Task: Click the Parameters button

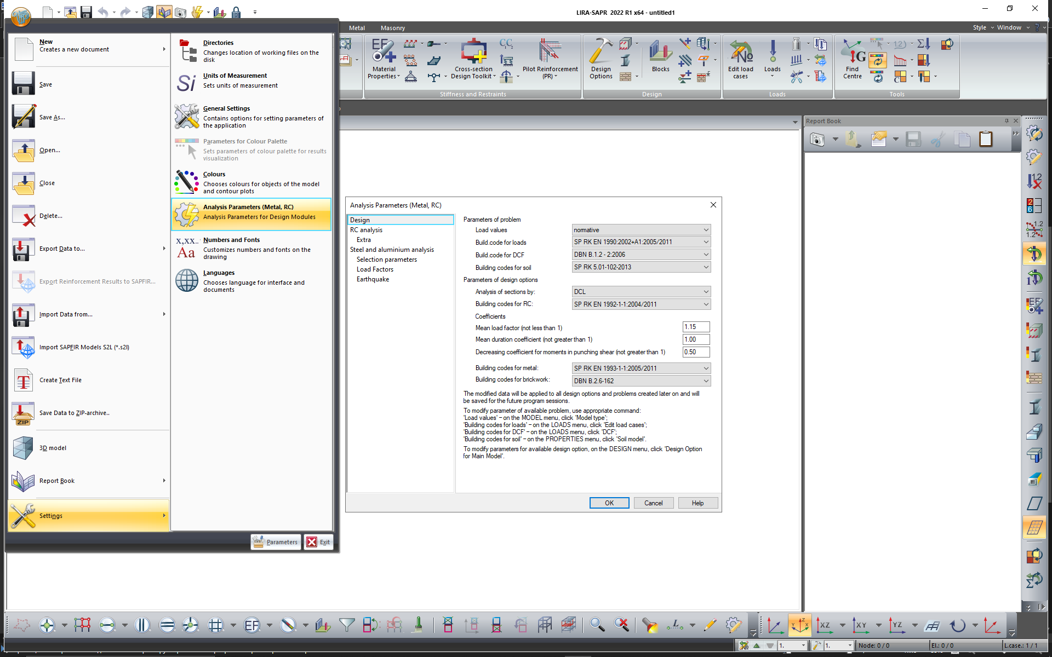Action: coord(276,542)
